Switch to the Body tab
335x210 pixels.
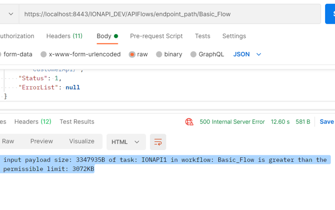(104, 36)
